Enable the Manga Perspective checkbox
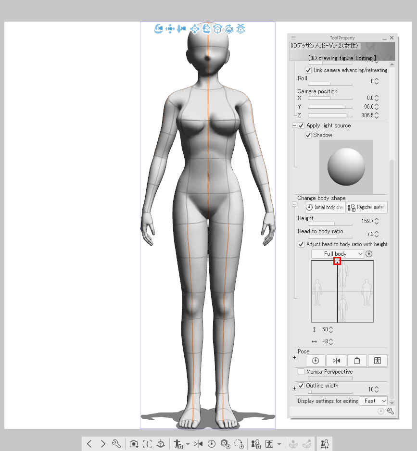The image size is (417, 451). point(301,372)
